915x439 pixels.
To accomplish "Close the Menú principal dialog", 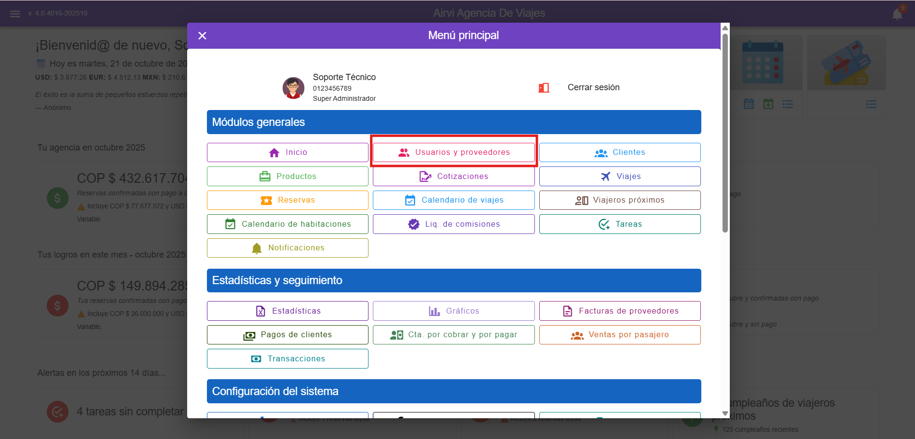I will point(203,36).
